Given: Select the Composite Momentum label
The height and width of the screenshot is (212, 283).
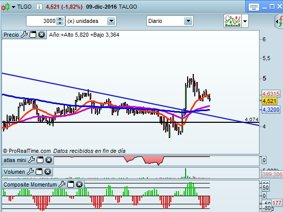Looking at the screenshot, I should (x=30, y=184).
